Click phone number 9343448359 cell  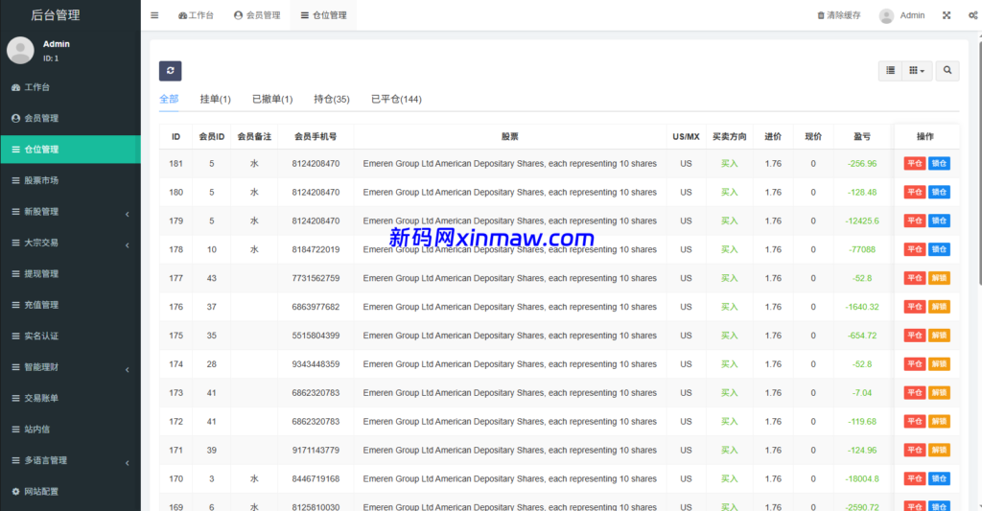point(316,364)
